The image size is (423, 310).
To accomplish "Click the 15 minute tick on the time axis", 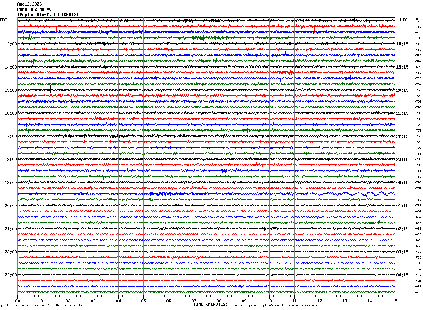I will tap(395, 301).
